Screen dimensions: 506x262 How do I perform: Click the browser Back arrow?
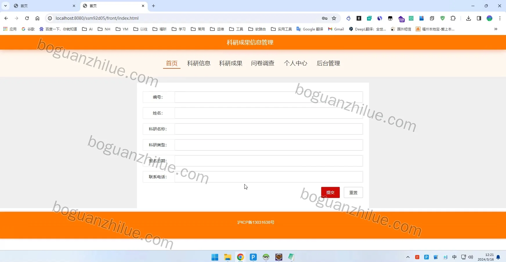coord(6,18)
